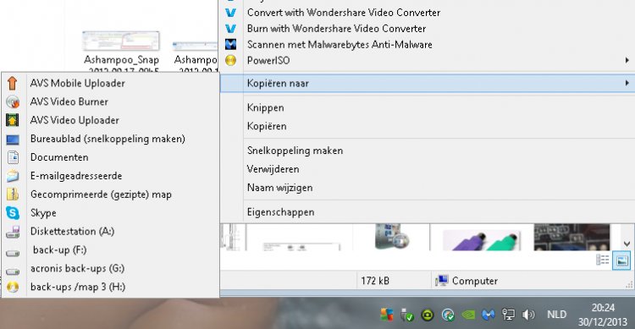Click the AVS Video Burner disc icon
635x329 pixels.
(x=13, y=101)
